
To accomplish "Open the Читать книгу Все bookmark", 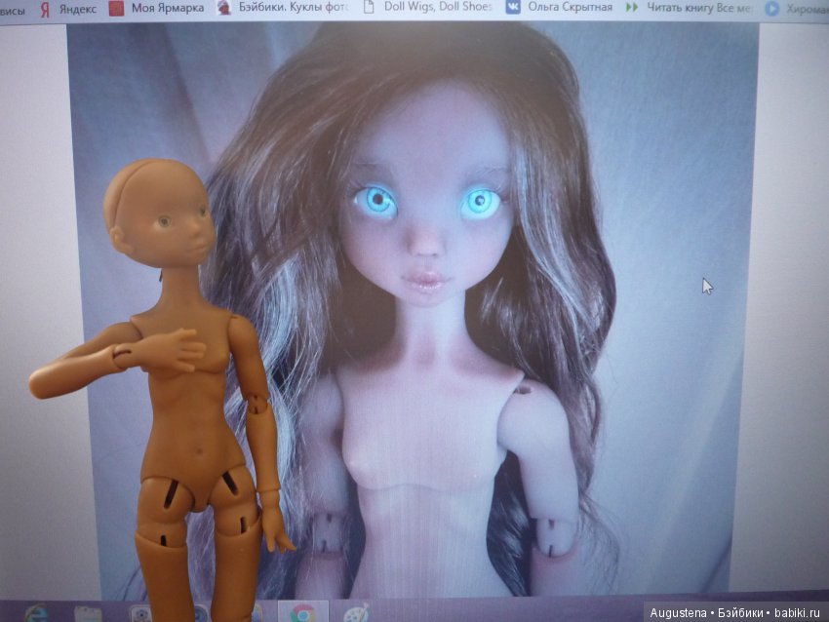I will 700,8.
